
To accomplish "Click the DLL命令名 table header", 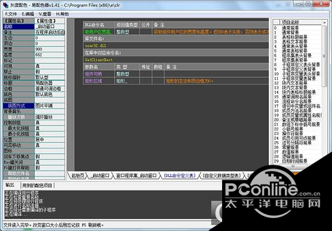I will [98, 25].
